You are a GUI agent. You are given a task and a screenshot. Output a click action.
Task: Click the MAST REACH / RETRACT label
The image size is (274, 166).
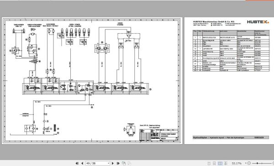pos(51,26)
